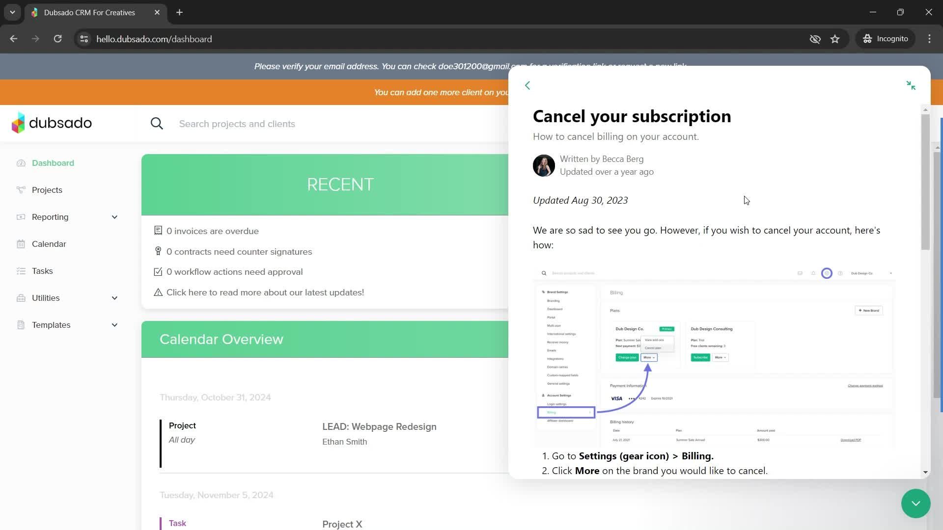Click 0 workflow actions need approval

tap(234, 272)
